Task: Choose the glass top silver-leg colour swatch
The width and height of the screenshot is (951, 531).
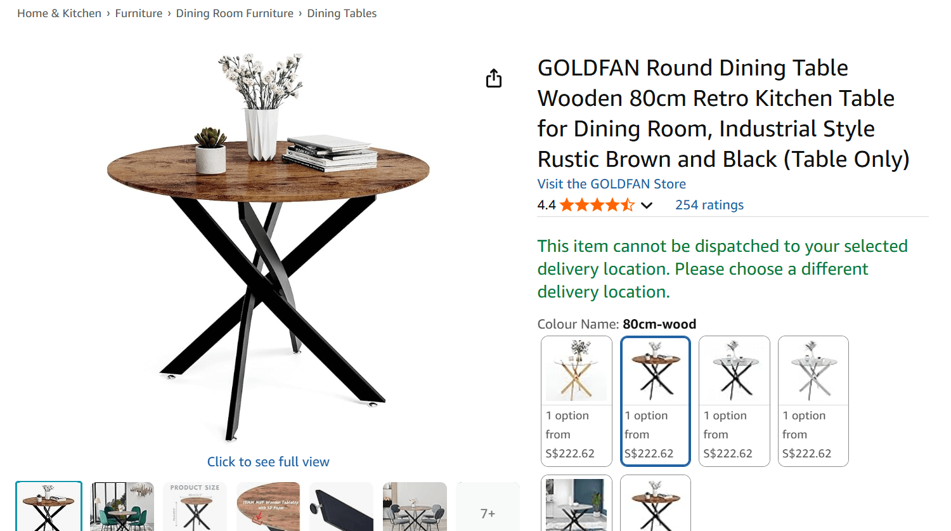Action: click(813, 401)
